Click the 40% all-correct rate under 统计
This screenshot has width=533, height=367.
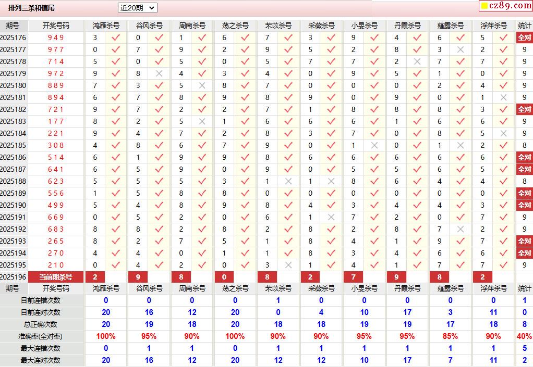pos(524,336)
